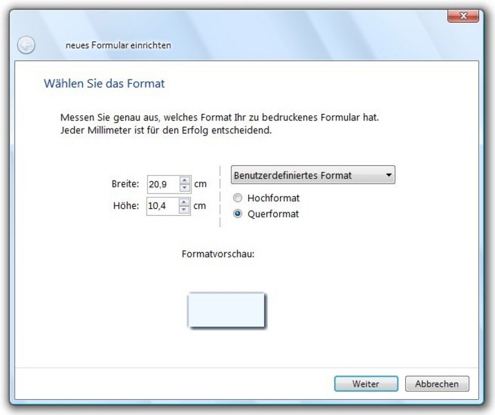This screenshot has width=495, height=415.
Task: Go back using the round arrow button
Action: pyautogui.click(x=26, y=45)
